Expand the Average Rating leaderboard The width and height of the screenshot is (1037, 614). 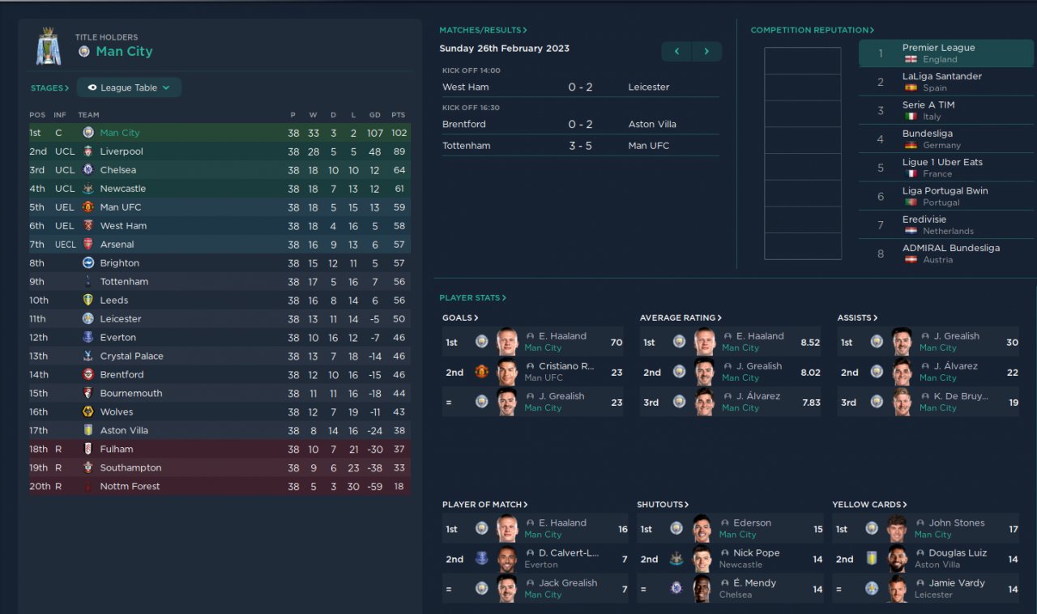(x=681, y=318)
